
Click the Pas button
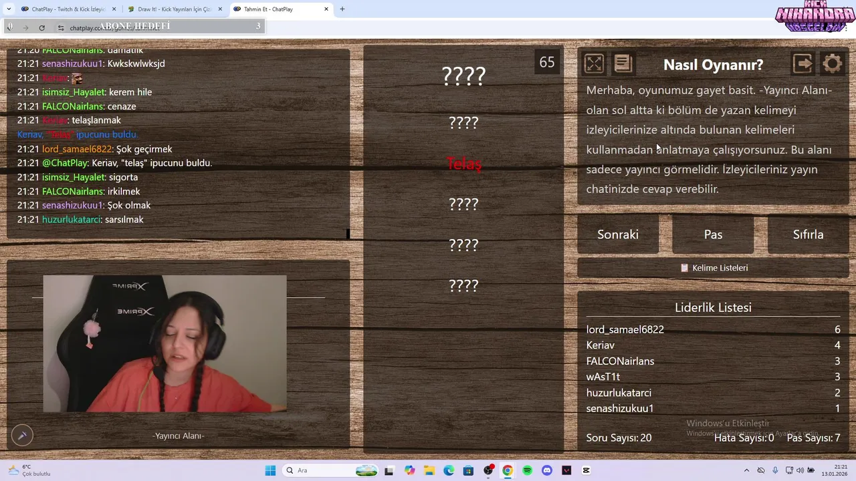point(713,234)
